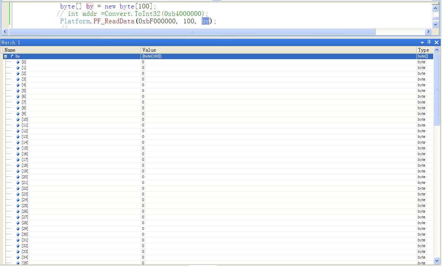Toggle auto-hide pin on Watch 1

tap(429, 42)
